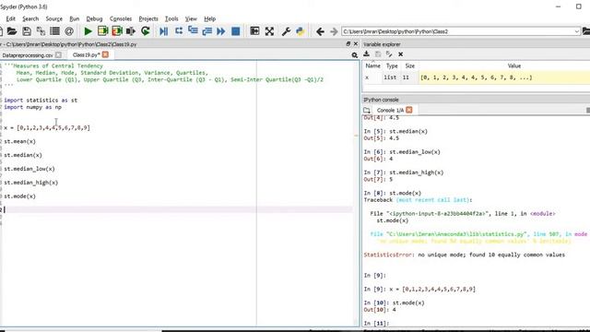Close the editor pane
Screen dimensions: 590x332
pyautogui.click(x=356, y=44)
